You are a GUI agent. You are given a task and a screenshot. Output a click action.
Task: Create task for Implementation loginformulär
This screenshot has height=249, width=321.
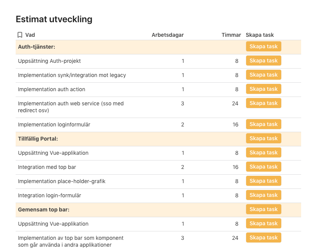263,124
